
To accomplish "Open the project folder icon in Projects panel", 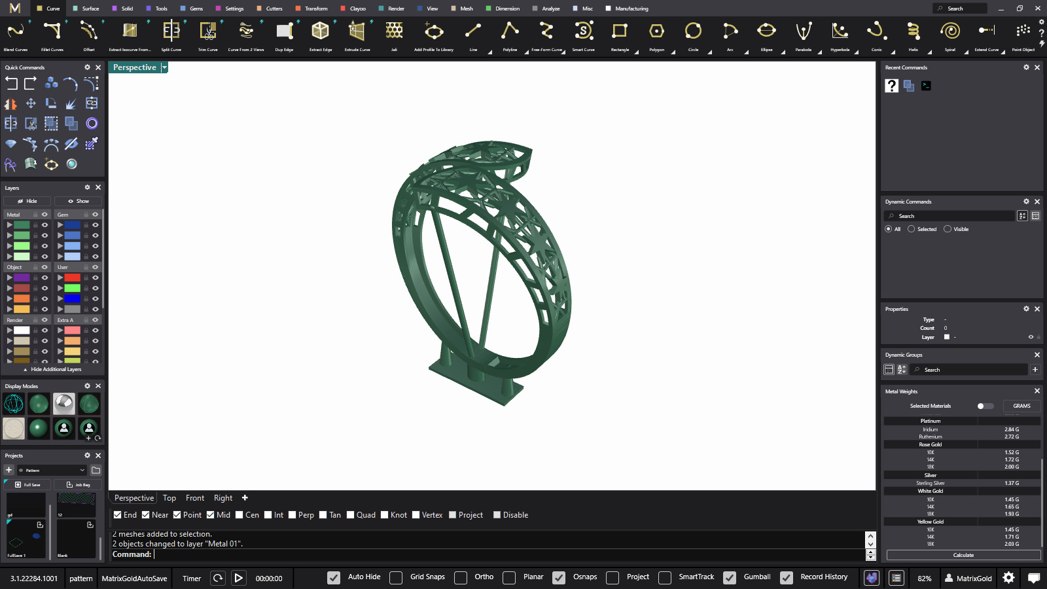I will pyautogui.click(x=96, y=470).
